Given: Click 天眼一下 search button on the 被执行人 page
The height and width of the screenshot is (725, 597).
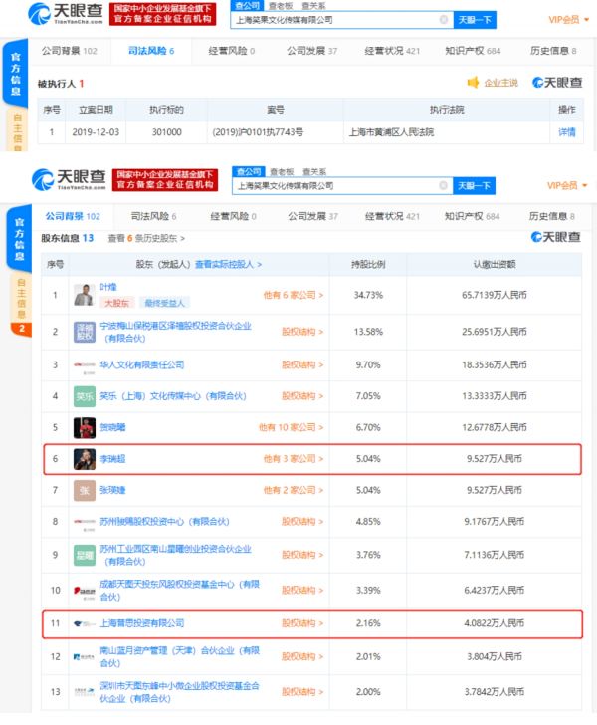Looking at the screenshot, I should (475, 20).
